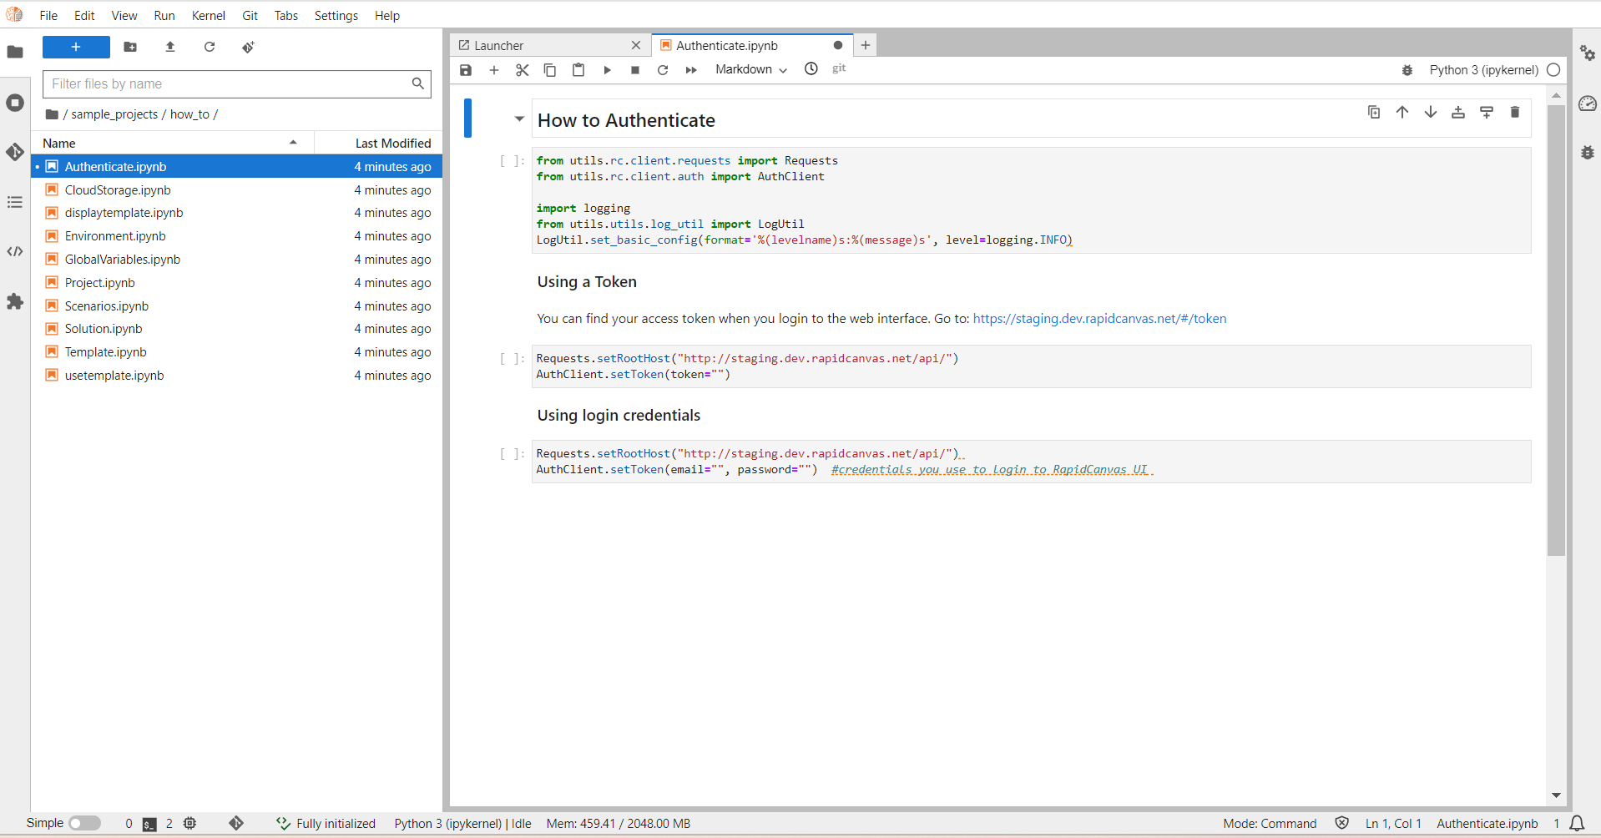Cut the selected cell with scissors icon
This screenshot has width=1601, height=838.
coord(523,70)
